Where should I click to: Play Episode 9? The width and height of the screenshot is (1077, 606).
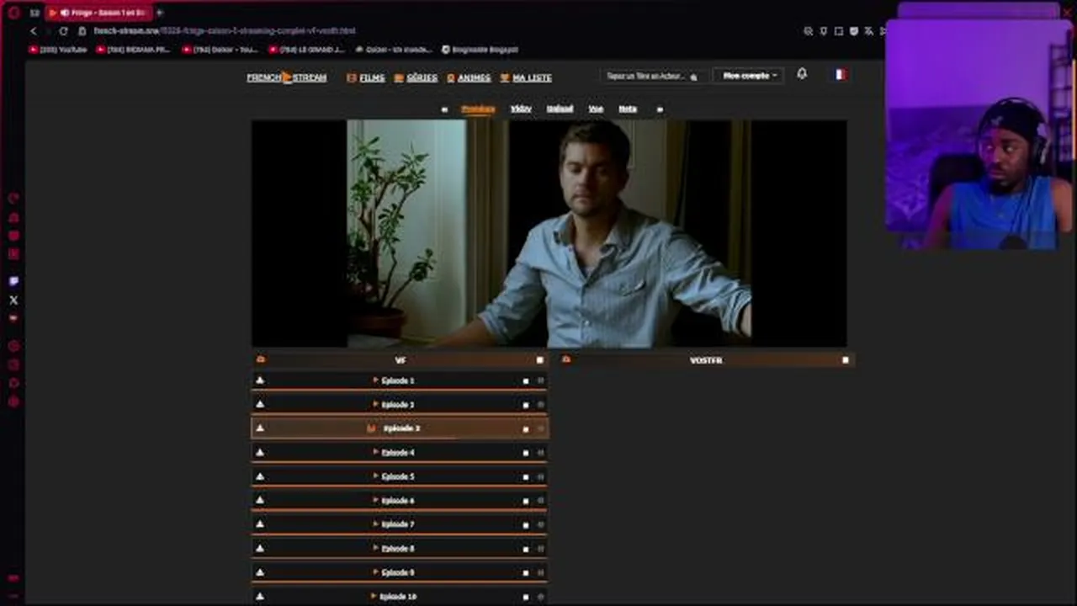pyautogui.click(x=400, y=572)
